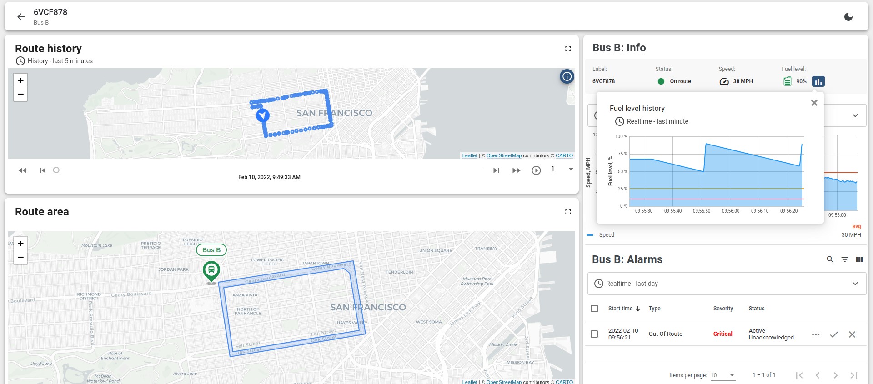873x384 pixels.
Task: Play the route history playback
Action: pyautogui.click(x=536, y=170)
